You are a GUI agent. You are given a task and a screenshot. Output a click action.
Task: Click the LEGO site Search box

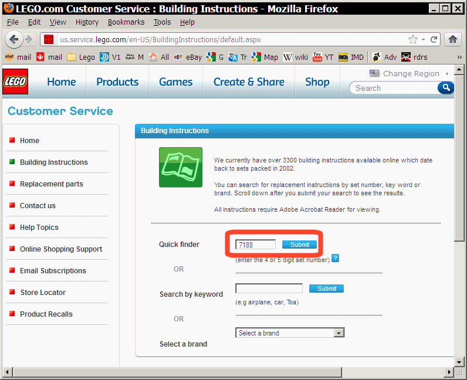pos(394,88)
